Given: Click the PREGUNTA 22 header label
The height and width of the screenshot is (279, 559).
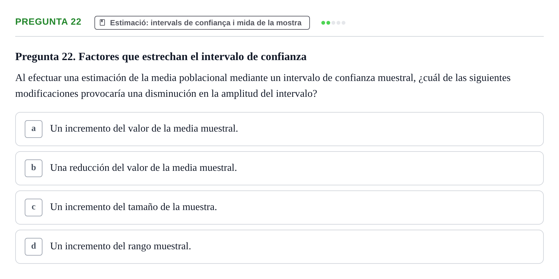Looking at the screenshot, I should (48, 22).
